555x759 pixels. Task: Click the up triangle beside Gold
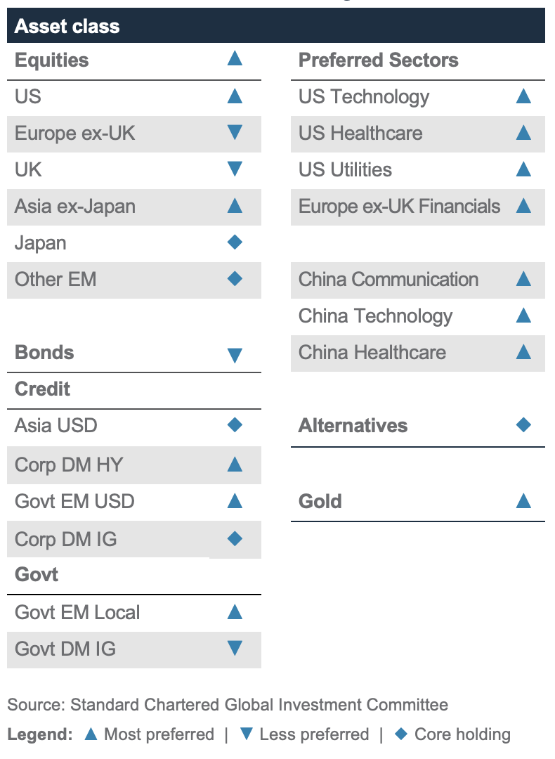coord(523,500)
